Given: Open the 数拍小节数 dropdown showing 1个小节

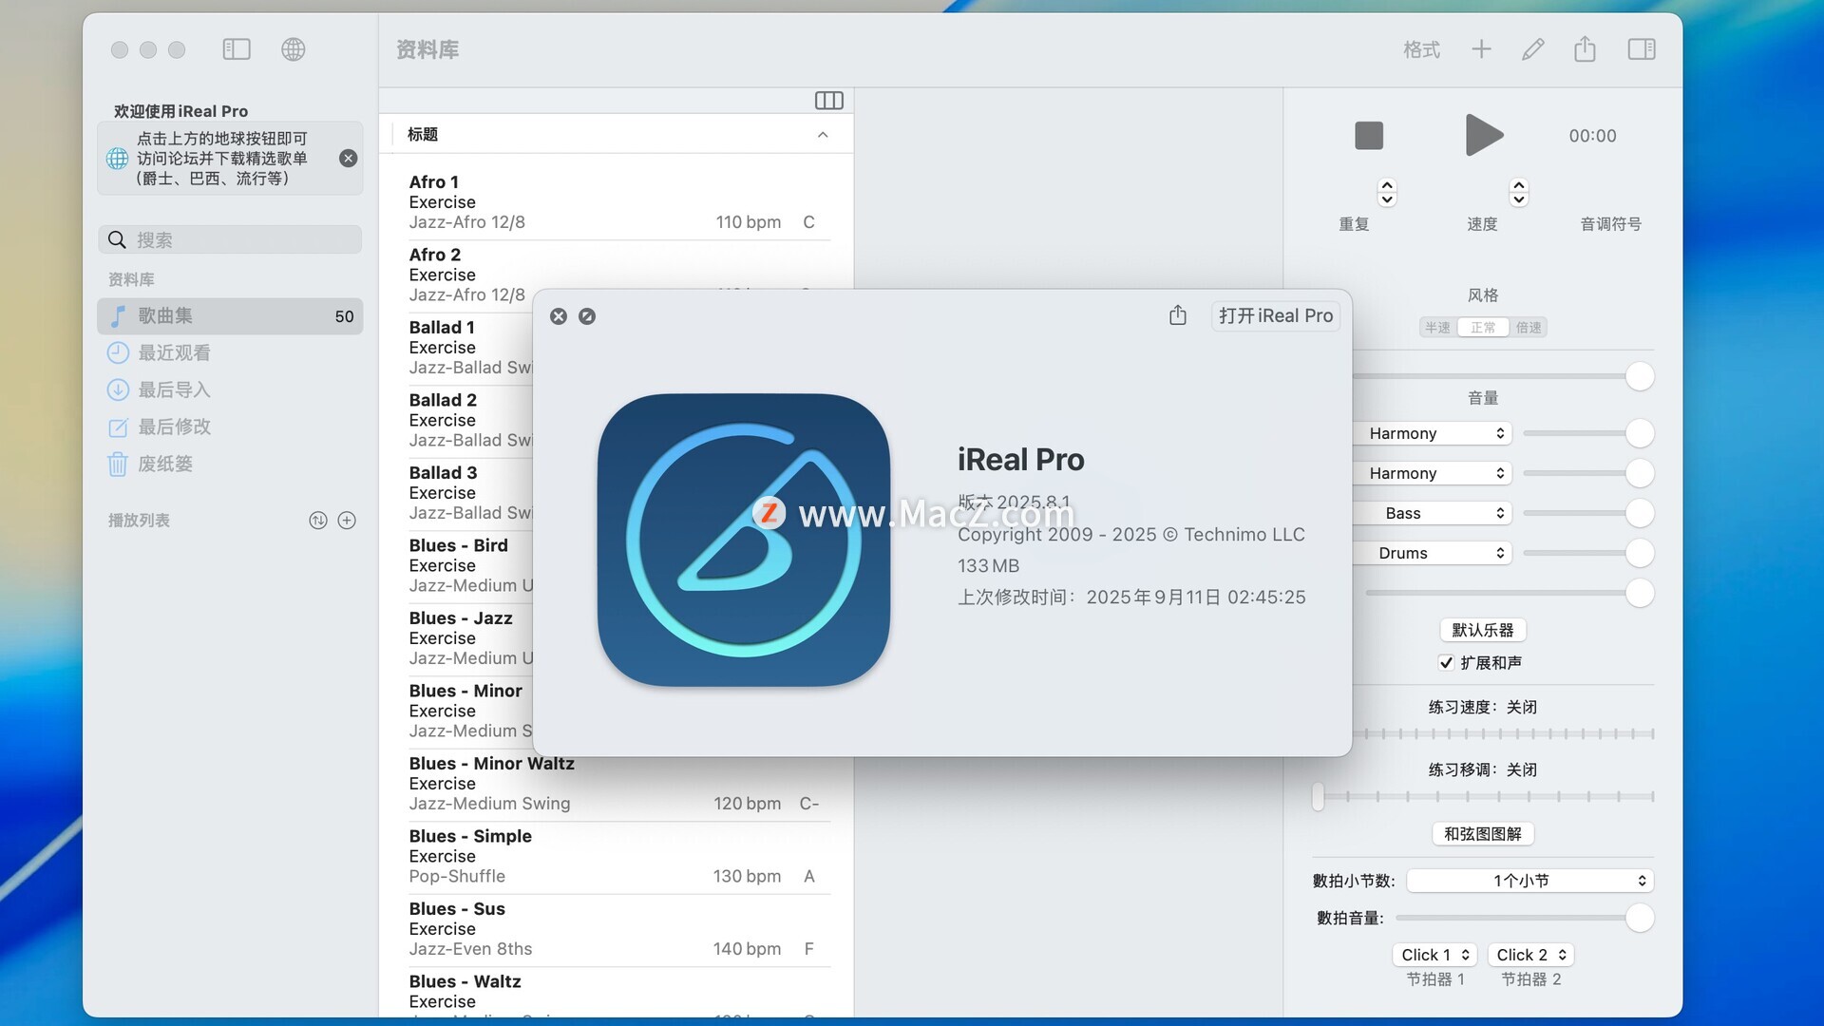Looking at the screenshot, I should click(1530, 881).
